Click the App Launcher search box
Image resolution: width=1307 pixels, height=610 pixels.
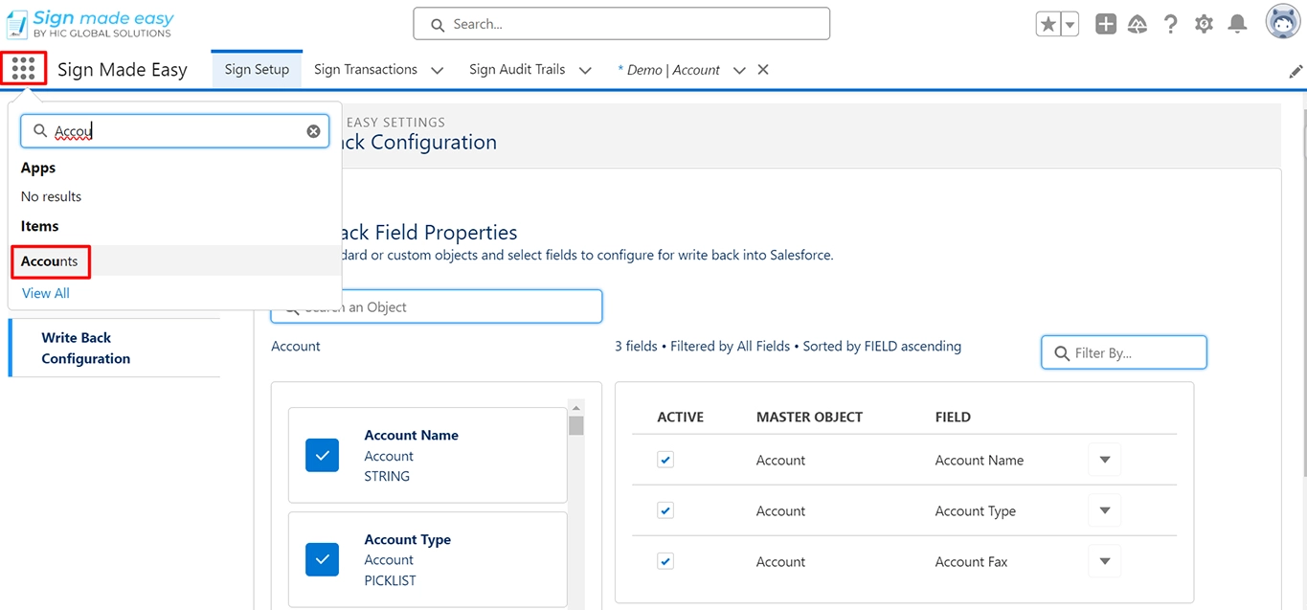pos(174,131)
